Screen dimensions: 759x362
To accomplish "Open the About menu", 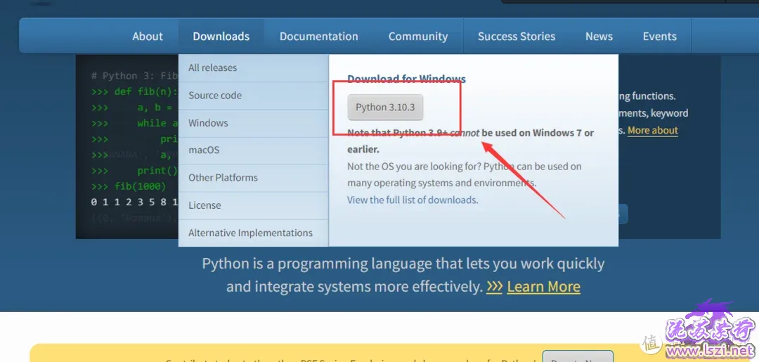I will point(148,37).
